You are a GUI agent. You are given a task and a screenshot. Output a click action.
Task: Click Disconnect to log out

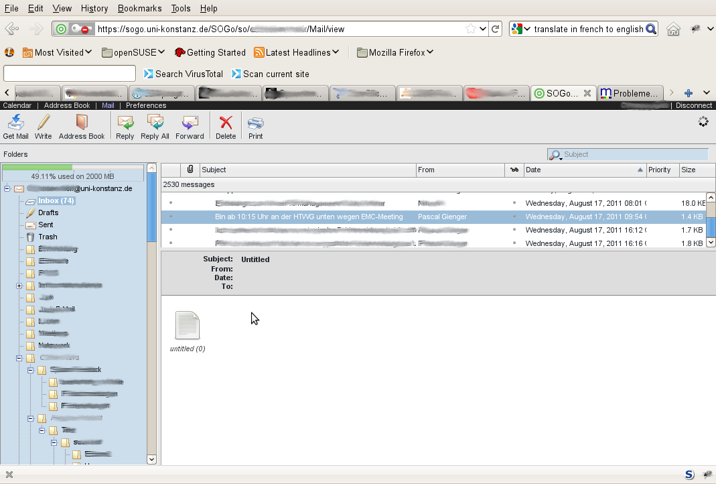[693, 105]
